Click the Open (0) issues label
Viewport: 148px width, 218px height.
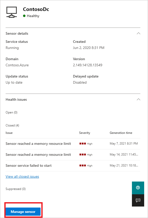[11, 112]
